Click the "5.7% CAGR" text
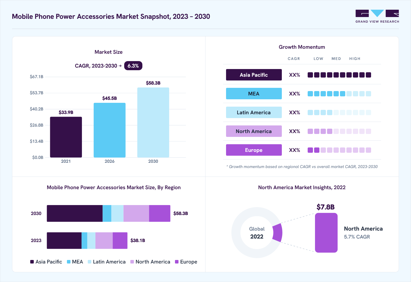Image resolution: width=411 pixels, height=282 pixels. click(357, 237)
